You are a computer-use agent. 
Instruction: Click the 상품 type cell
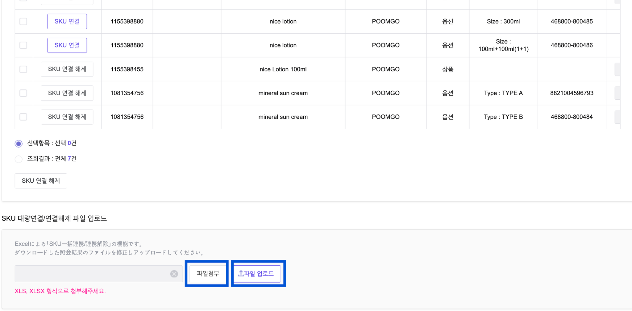(448, 69)
